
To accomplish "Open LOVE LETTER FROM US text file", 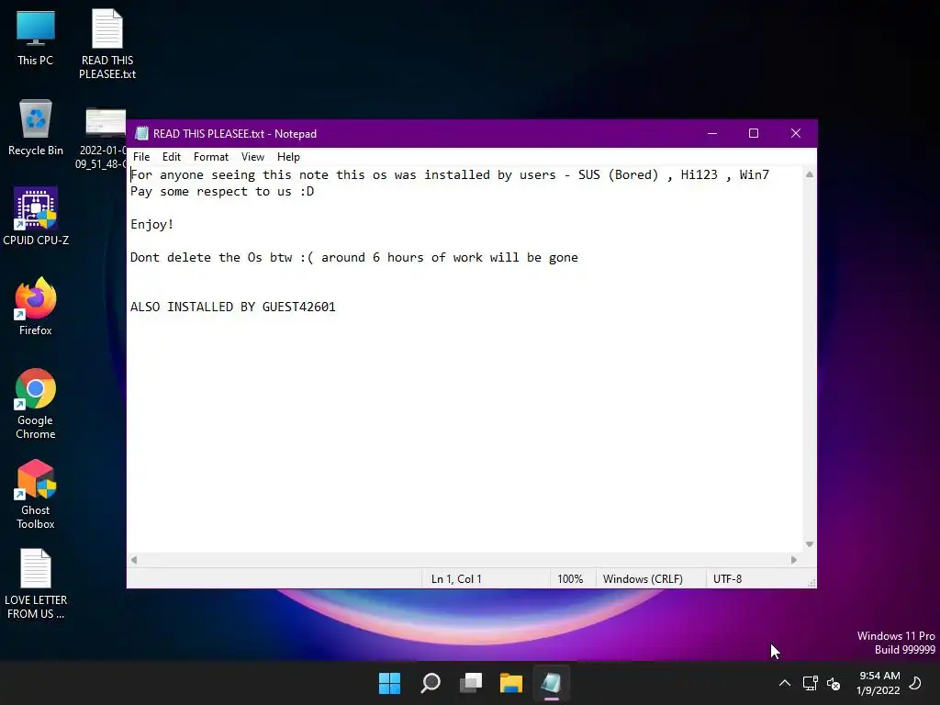I will point(36,584).
